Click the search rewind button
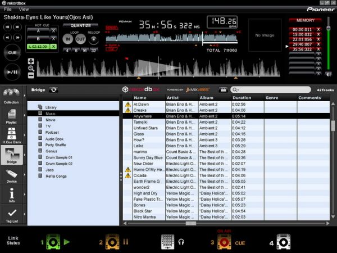 [x=7, y=38]
